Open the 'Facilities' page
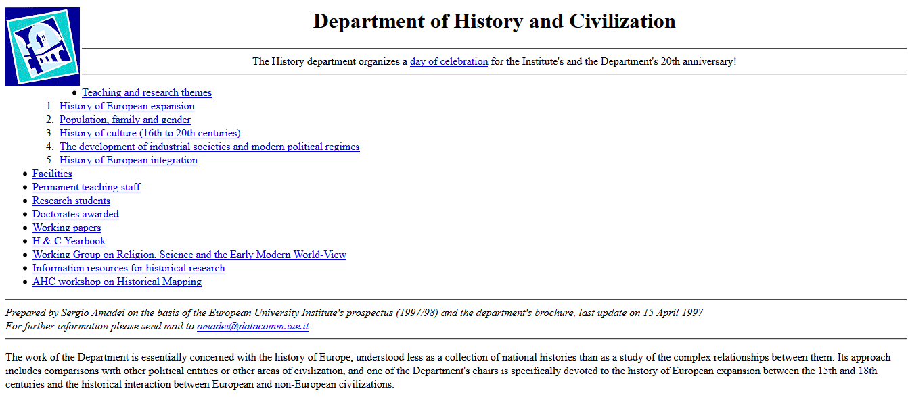Image resolution: width=908 pixels, height=397 pixels. (52, 174)
